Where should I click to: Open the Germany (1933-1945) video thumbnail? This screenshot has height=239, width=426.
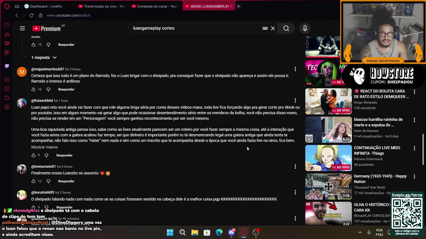pyautogui.click(x=328, y=186)
